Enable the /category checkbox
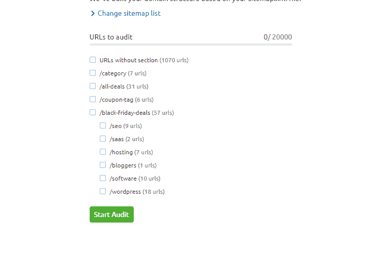The width and height of the screenshot is (384, 261). 93,73
